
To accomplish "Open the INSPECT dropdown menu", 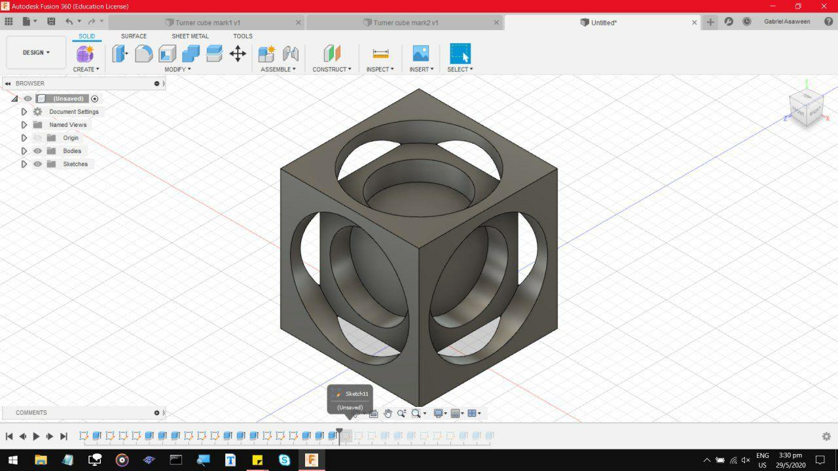I will (x=380, y=69).
